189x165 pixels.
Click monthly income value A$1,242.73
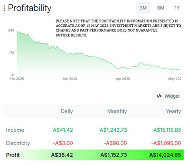(x=113, y=130)
